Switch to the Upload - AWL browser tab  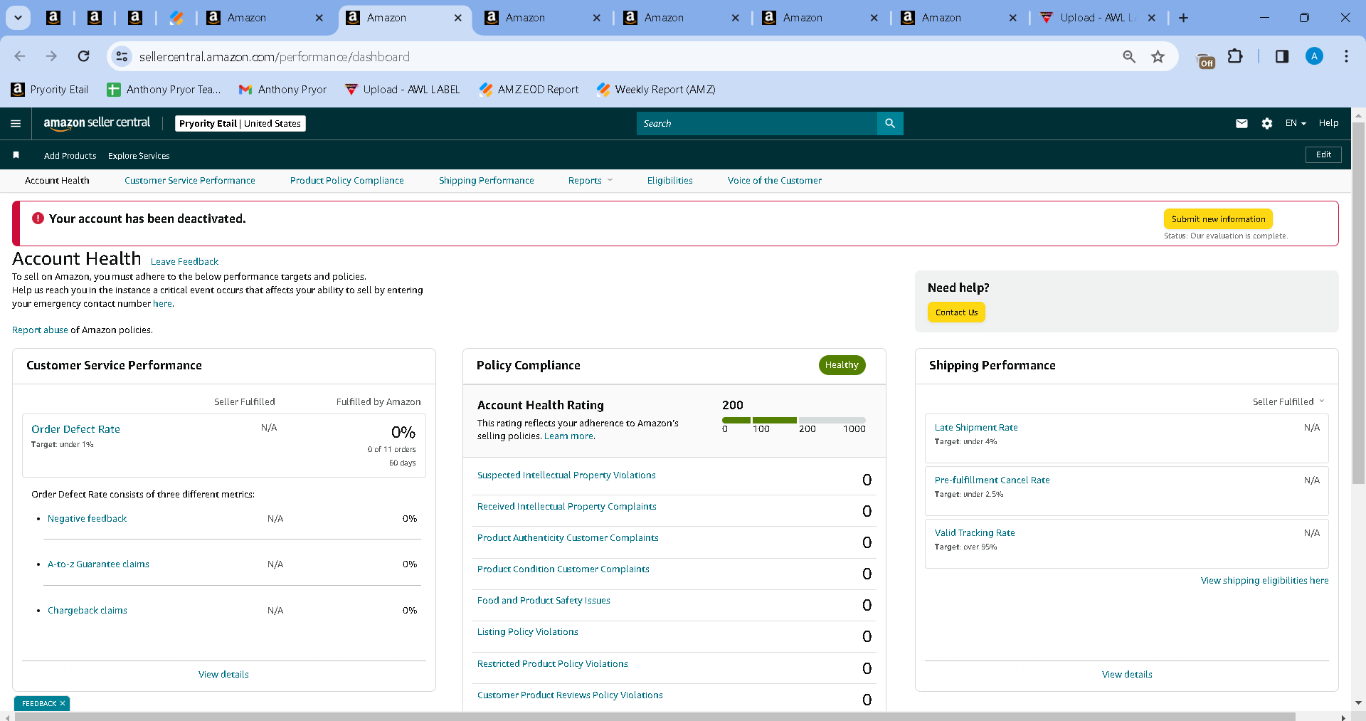(1097, 18)
